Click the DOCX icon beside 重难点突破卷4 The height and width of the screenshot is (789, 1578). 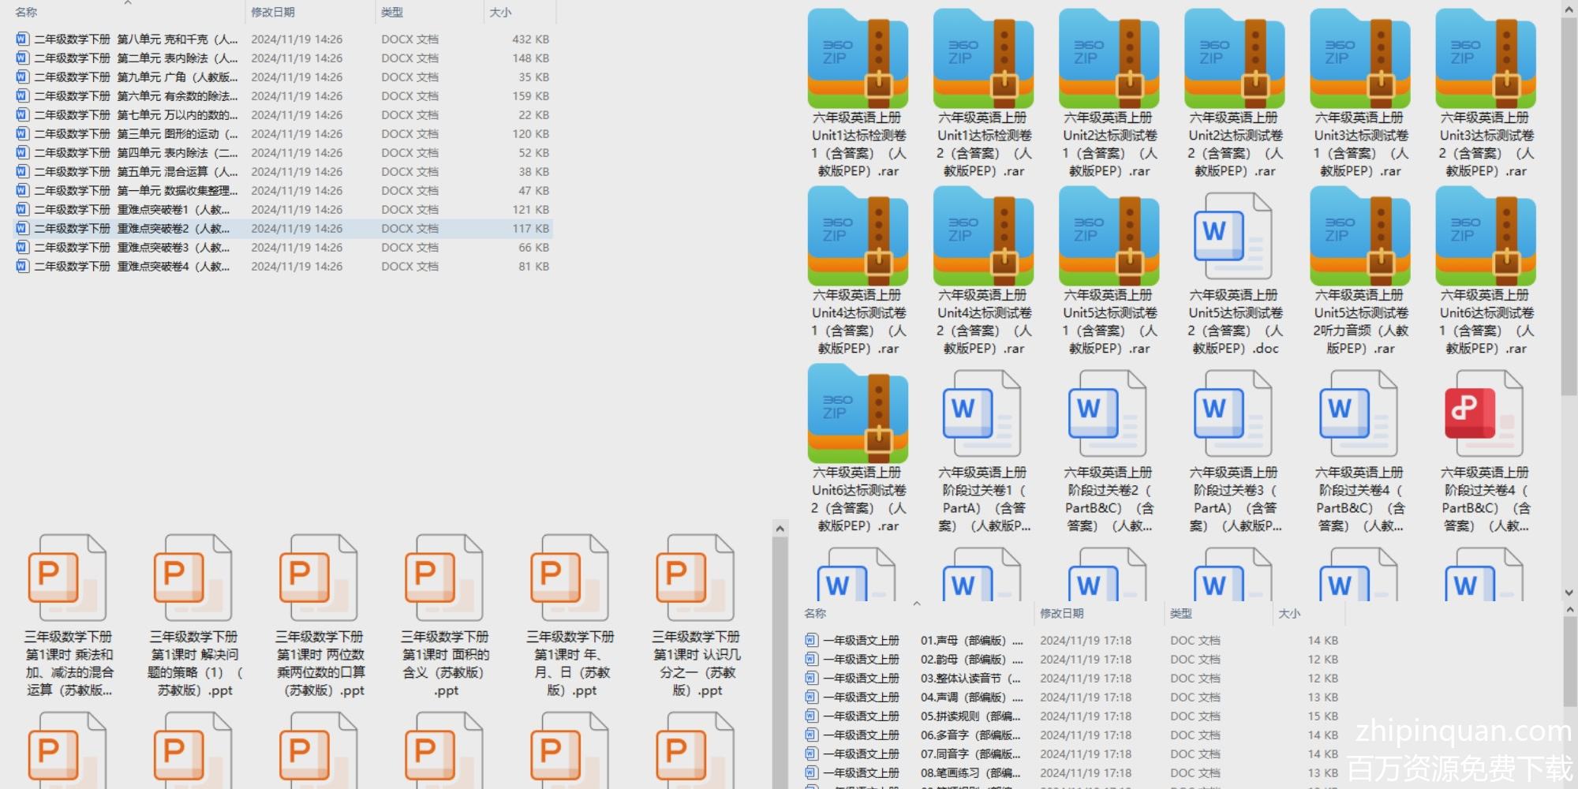tap(22, 266)
